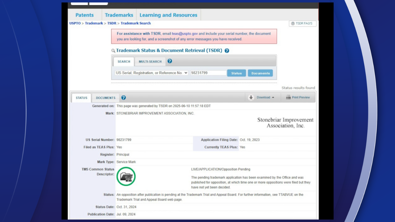
Task: Click the Trademark Search breadcrumb link
Action: 135,23
